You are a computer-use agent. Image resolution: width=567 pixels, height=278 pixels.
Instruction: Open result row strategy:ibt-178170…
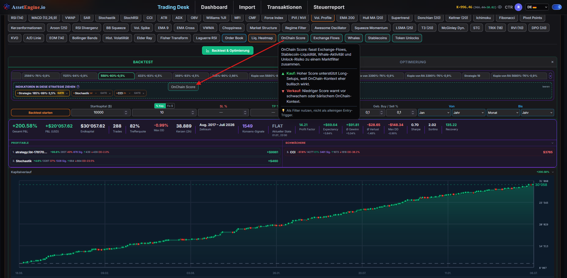pos(145,152)
